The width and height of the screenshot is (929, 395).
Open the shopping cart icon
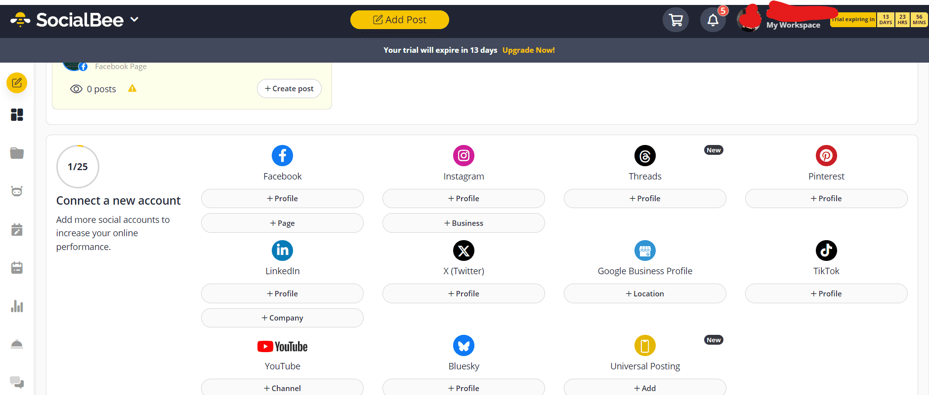click(675, 20)
